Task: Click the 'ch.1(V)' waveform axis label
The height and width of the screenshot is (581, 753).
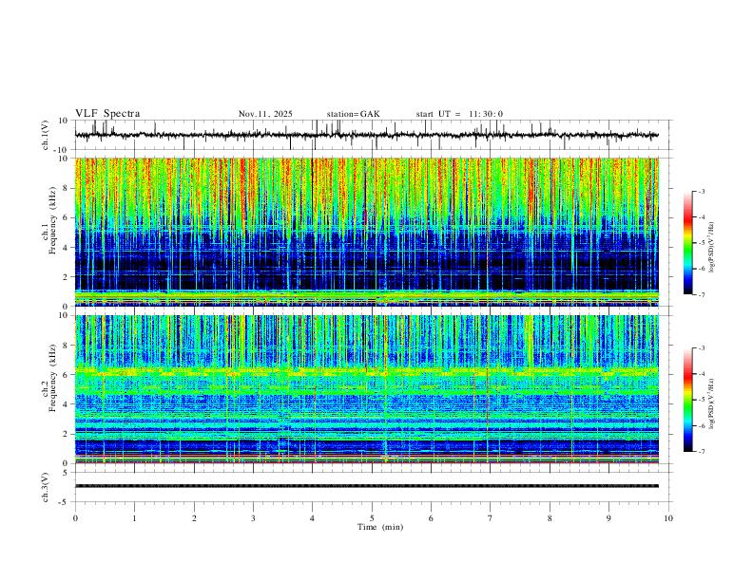Action: [46, 135]
